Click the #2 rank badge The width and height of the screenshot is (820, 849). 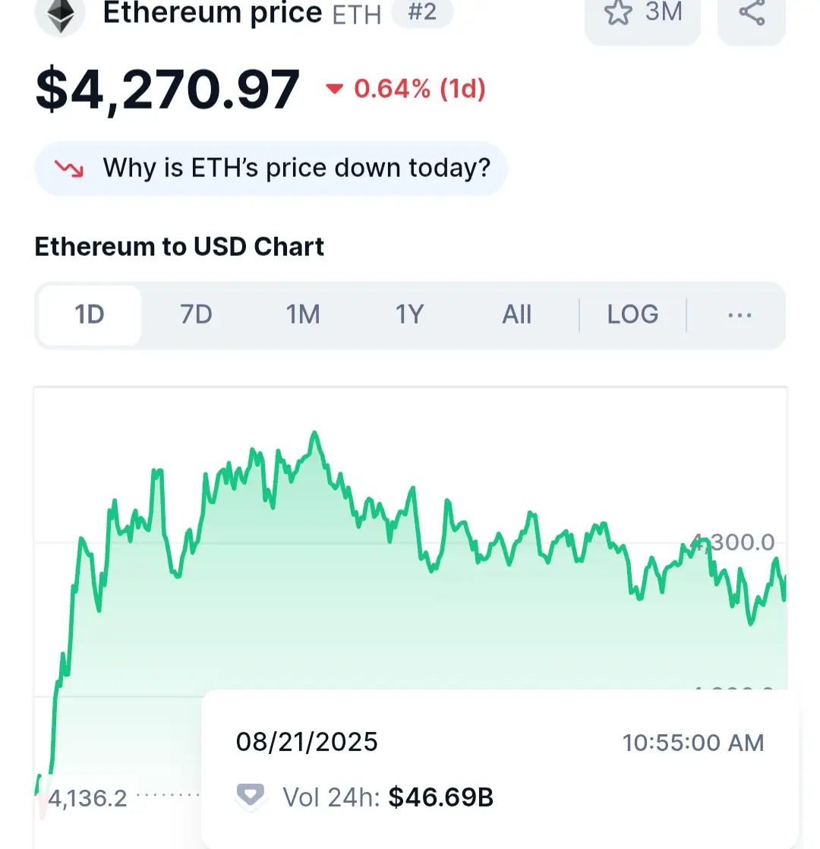point(422,12)
